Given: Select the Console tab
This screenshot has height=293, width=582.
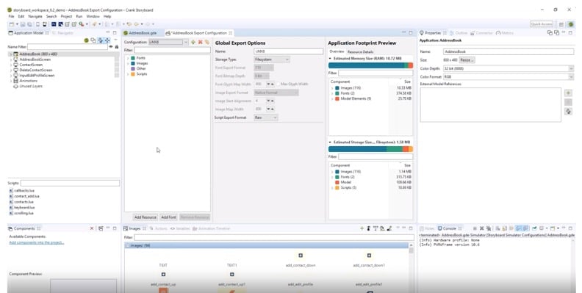Looking at the screenshot, I should coord(449,228).
